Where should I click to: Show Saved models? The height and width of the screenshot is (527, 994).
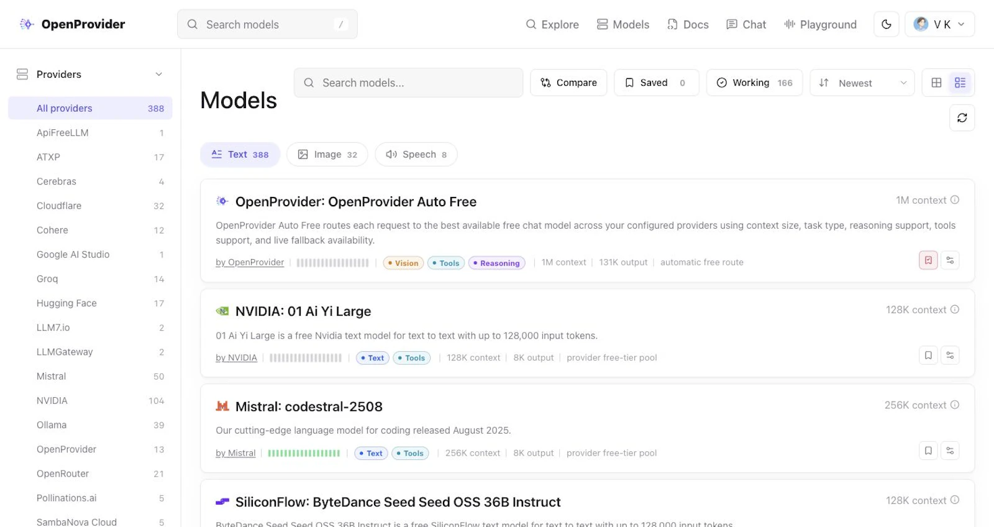[x=657, y=83]
